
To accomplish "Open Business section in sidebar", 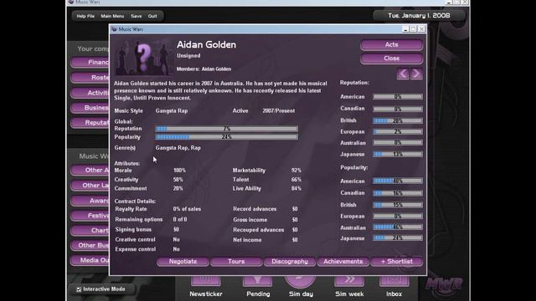I will coord(90,108).
